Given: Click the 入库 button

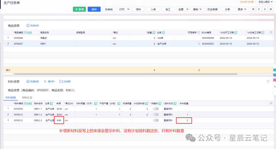Looking at the screenshot, I should pyautogui.click(x=153, y=9).
